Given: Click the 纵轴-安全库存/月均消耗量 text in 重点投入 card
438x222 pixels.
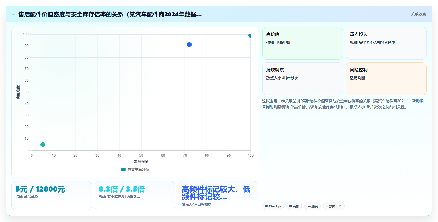Looking at the screenshot, I should tap(373, 43).
